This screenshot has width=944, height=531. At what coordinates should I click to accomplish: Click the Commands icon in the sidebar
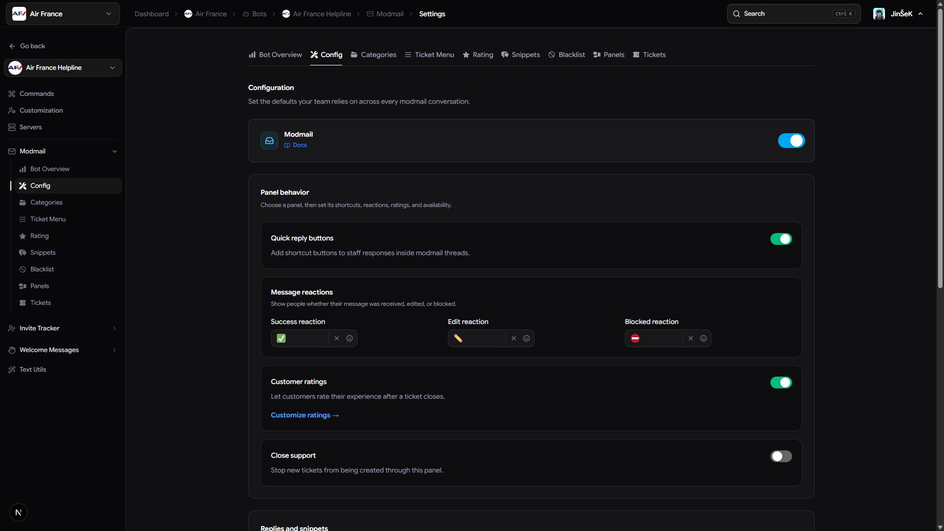click(x=12, y=94)
